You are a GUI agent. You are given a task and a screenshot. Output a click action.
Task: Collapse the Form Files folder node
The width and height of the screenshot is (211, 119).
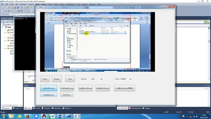5,33
